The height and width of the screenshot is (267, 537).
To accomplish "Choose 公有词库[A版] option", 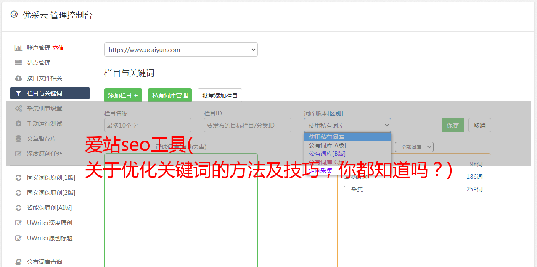I will click(x=347, y=145).
